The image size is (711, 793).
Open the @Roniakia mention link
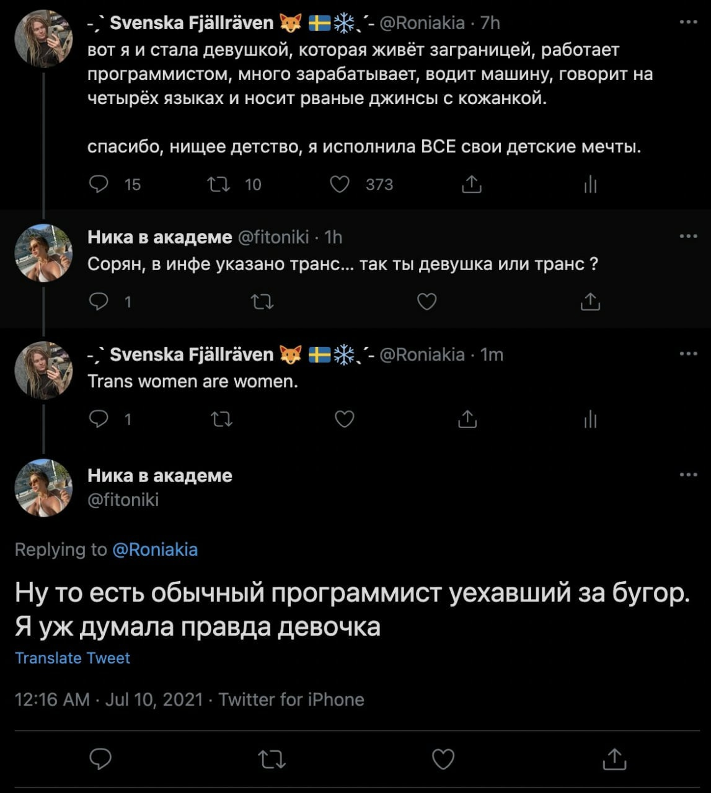155,550
